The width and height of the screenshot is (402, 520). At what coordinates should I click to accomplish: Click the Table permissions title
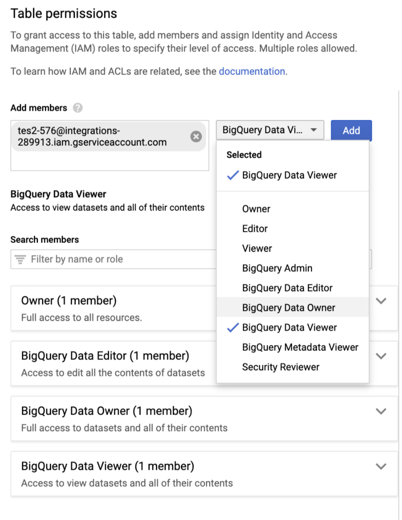(64, 14)
